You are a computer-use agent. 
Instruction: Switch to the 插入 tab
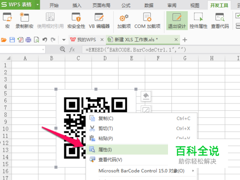pos(77,5)
